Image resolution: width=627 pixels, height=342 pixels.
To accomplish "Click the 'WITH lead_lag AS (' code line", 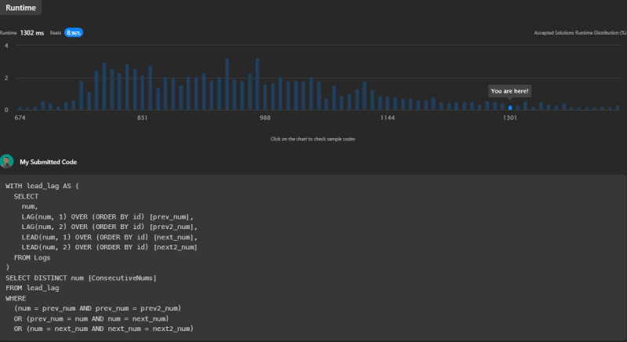I will coord(42,186).
